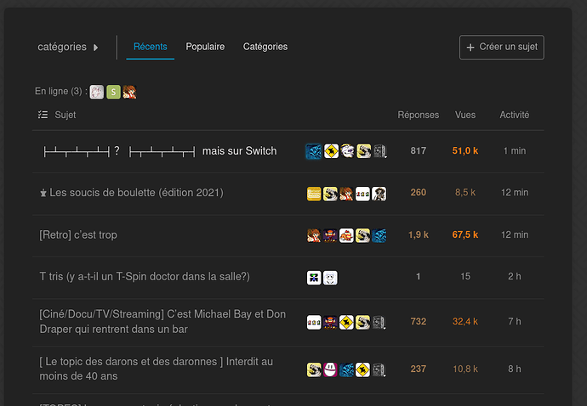Image resolution: width=587 pixels, height=406 pixels.
Task: Click first poster avatar in Switch topic row
Action: tap(313, 151)
